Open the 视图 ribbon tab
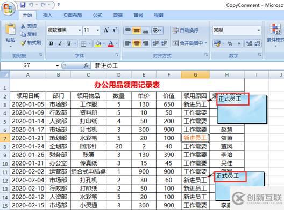Image resolution: width=284 pixels, height=210 pixels. pyautogui.click(x=159, y=15)
